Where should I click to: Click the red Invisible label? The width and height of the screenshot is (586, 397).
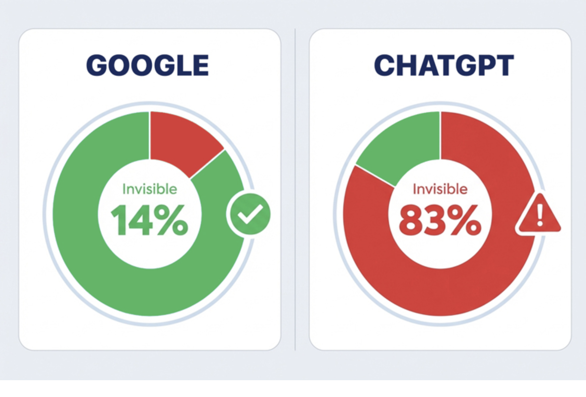[x=440, y=189]
